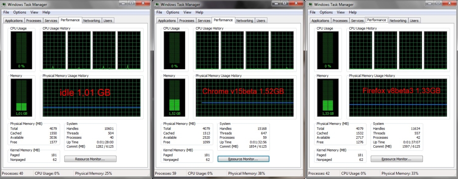This screenshot has width=458, height=179.
Task: Click Available memory value 2717
Action: pyautogui.click(x=359, y=138)
